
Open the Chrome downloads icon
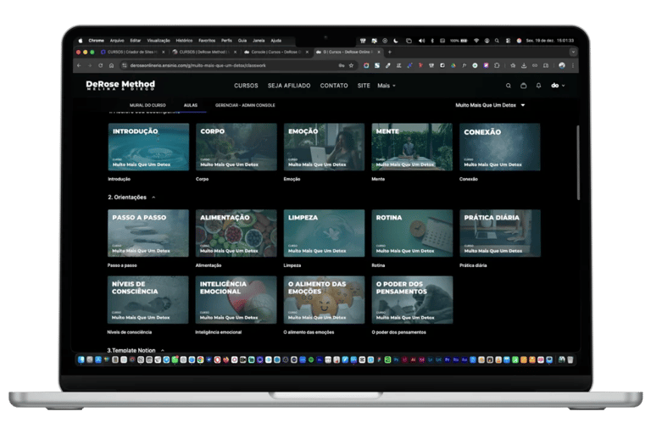point(524,65)
